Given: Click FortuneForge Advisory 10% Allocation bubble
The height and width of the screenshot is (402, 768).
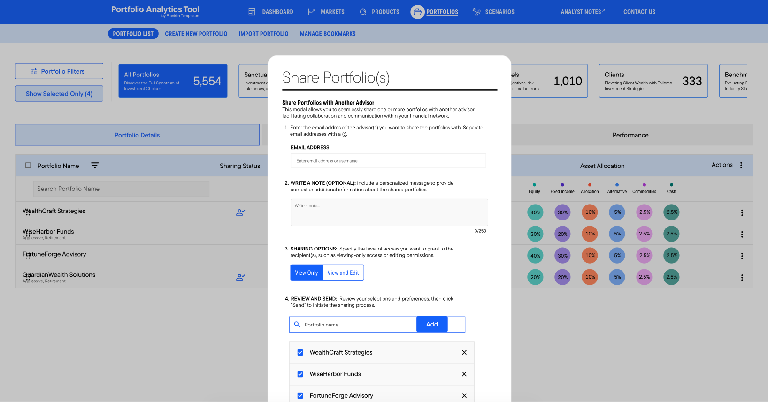Looking at the screenshot, I should click(x=590, y=256).
